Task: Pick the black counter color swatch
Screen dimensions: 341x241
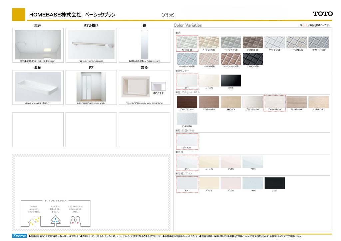Action: point(230,80)
